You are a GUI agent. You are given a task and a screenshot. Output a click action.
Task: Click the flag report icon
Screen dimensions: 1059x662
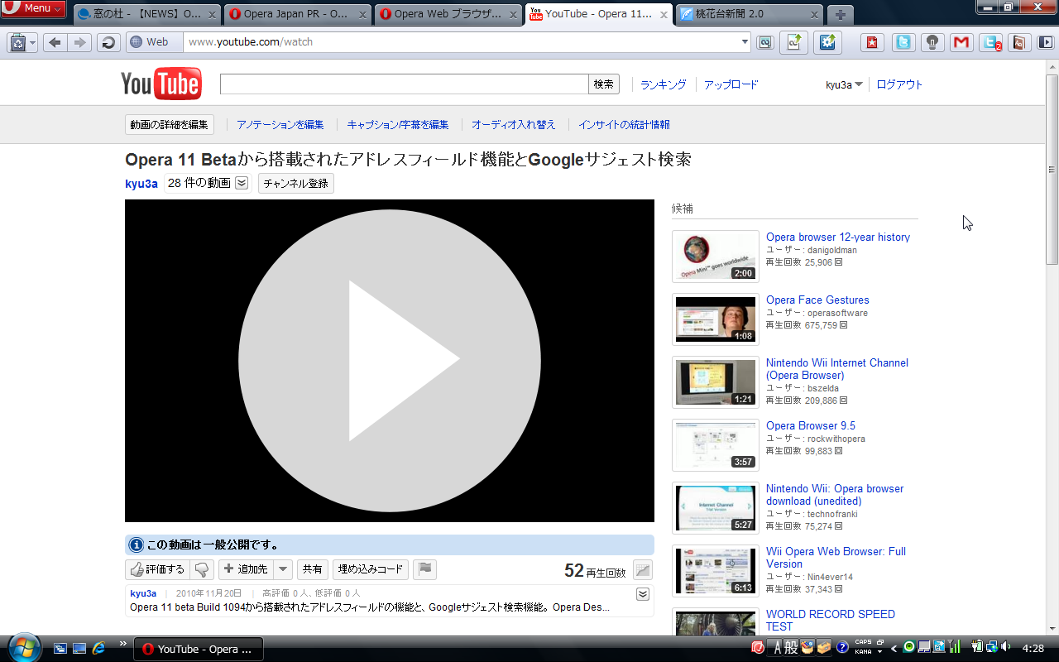(424, 569)
